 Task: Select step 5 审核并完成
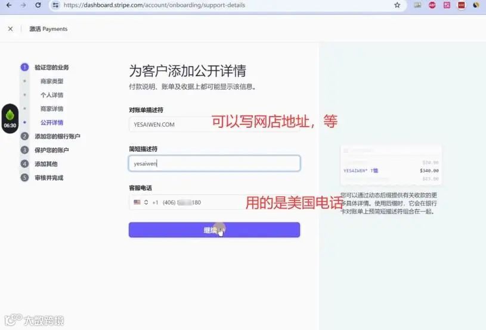click(42, 178)
